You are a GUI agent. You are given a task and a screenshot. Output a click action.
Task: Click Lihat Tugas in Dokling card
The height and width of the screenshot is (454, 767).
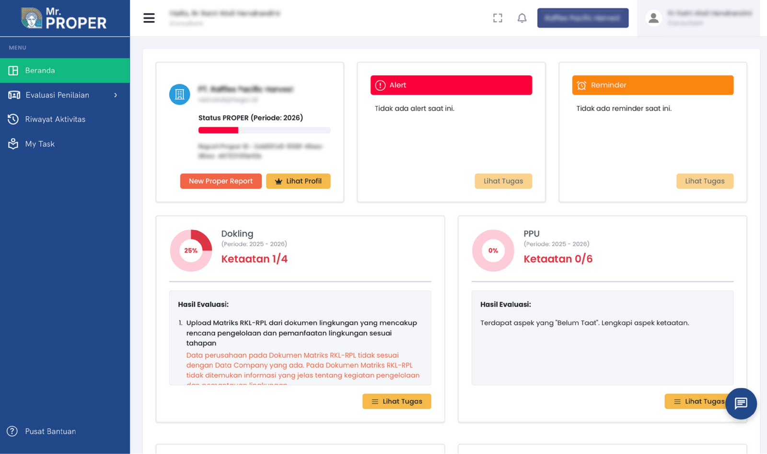click(396, 401)
